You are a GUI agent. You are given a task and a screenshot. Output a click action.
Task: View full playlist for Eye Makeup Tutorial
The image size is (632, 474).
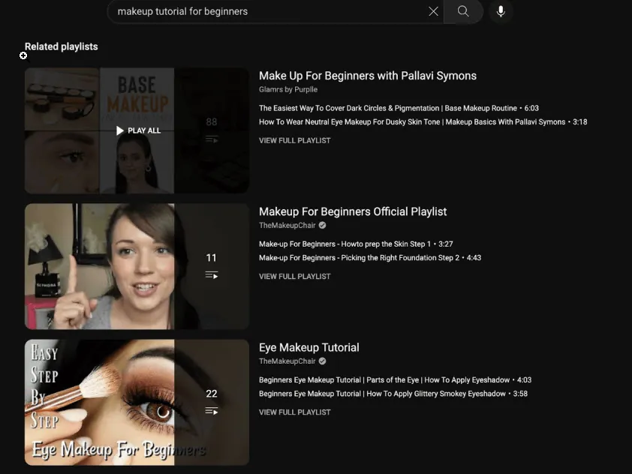(295, 412)
